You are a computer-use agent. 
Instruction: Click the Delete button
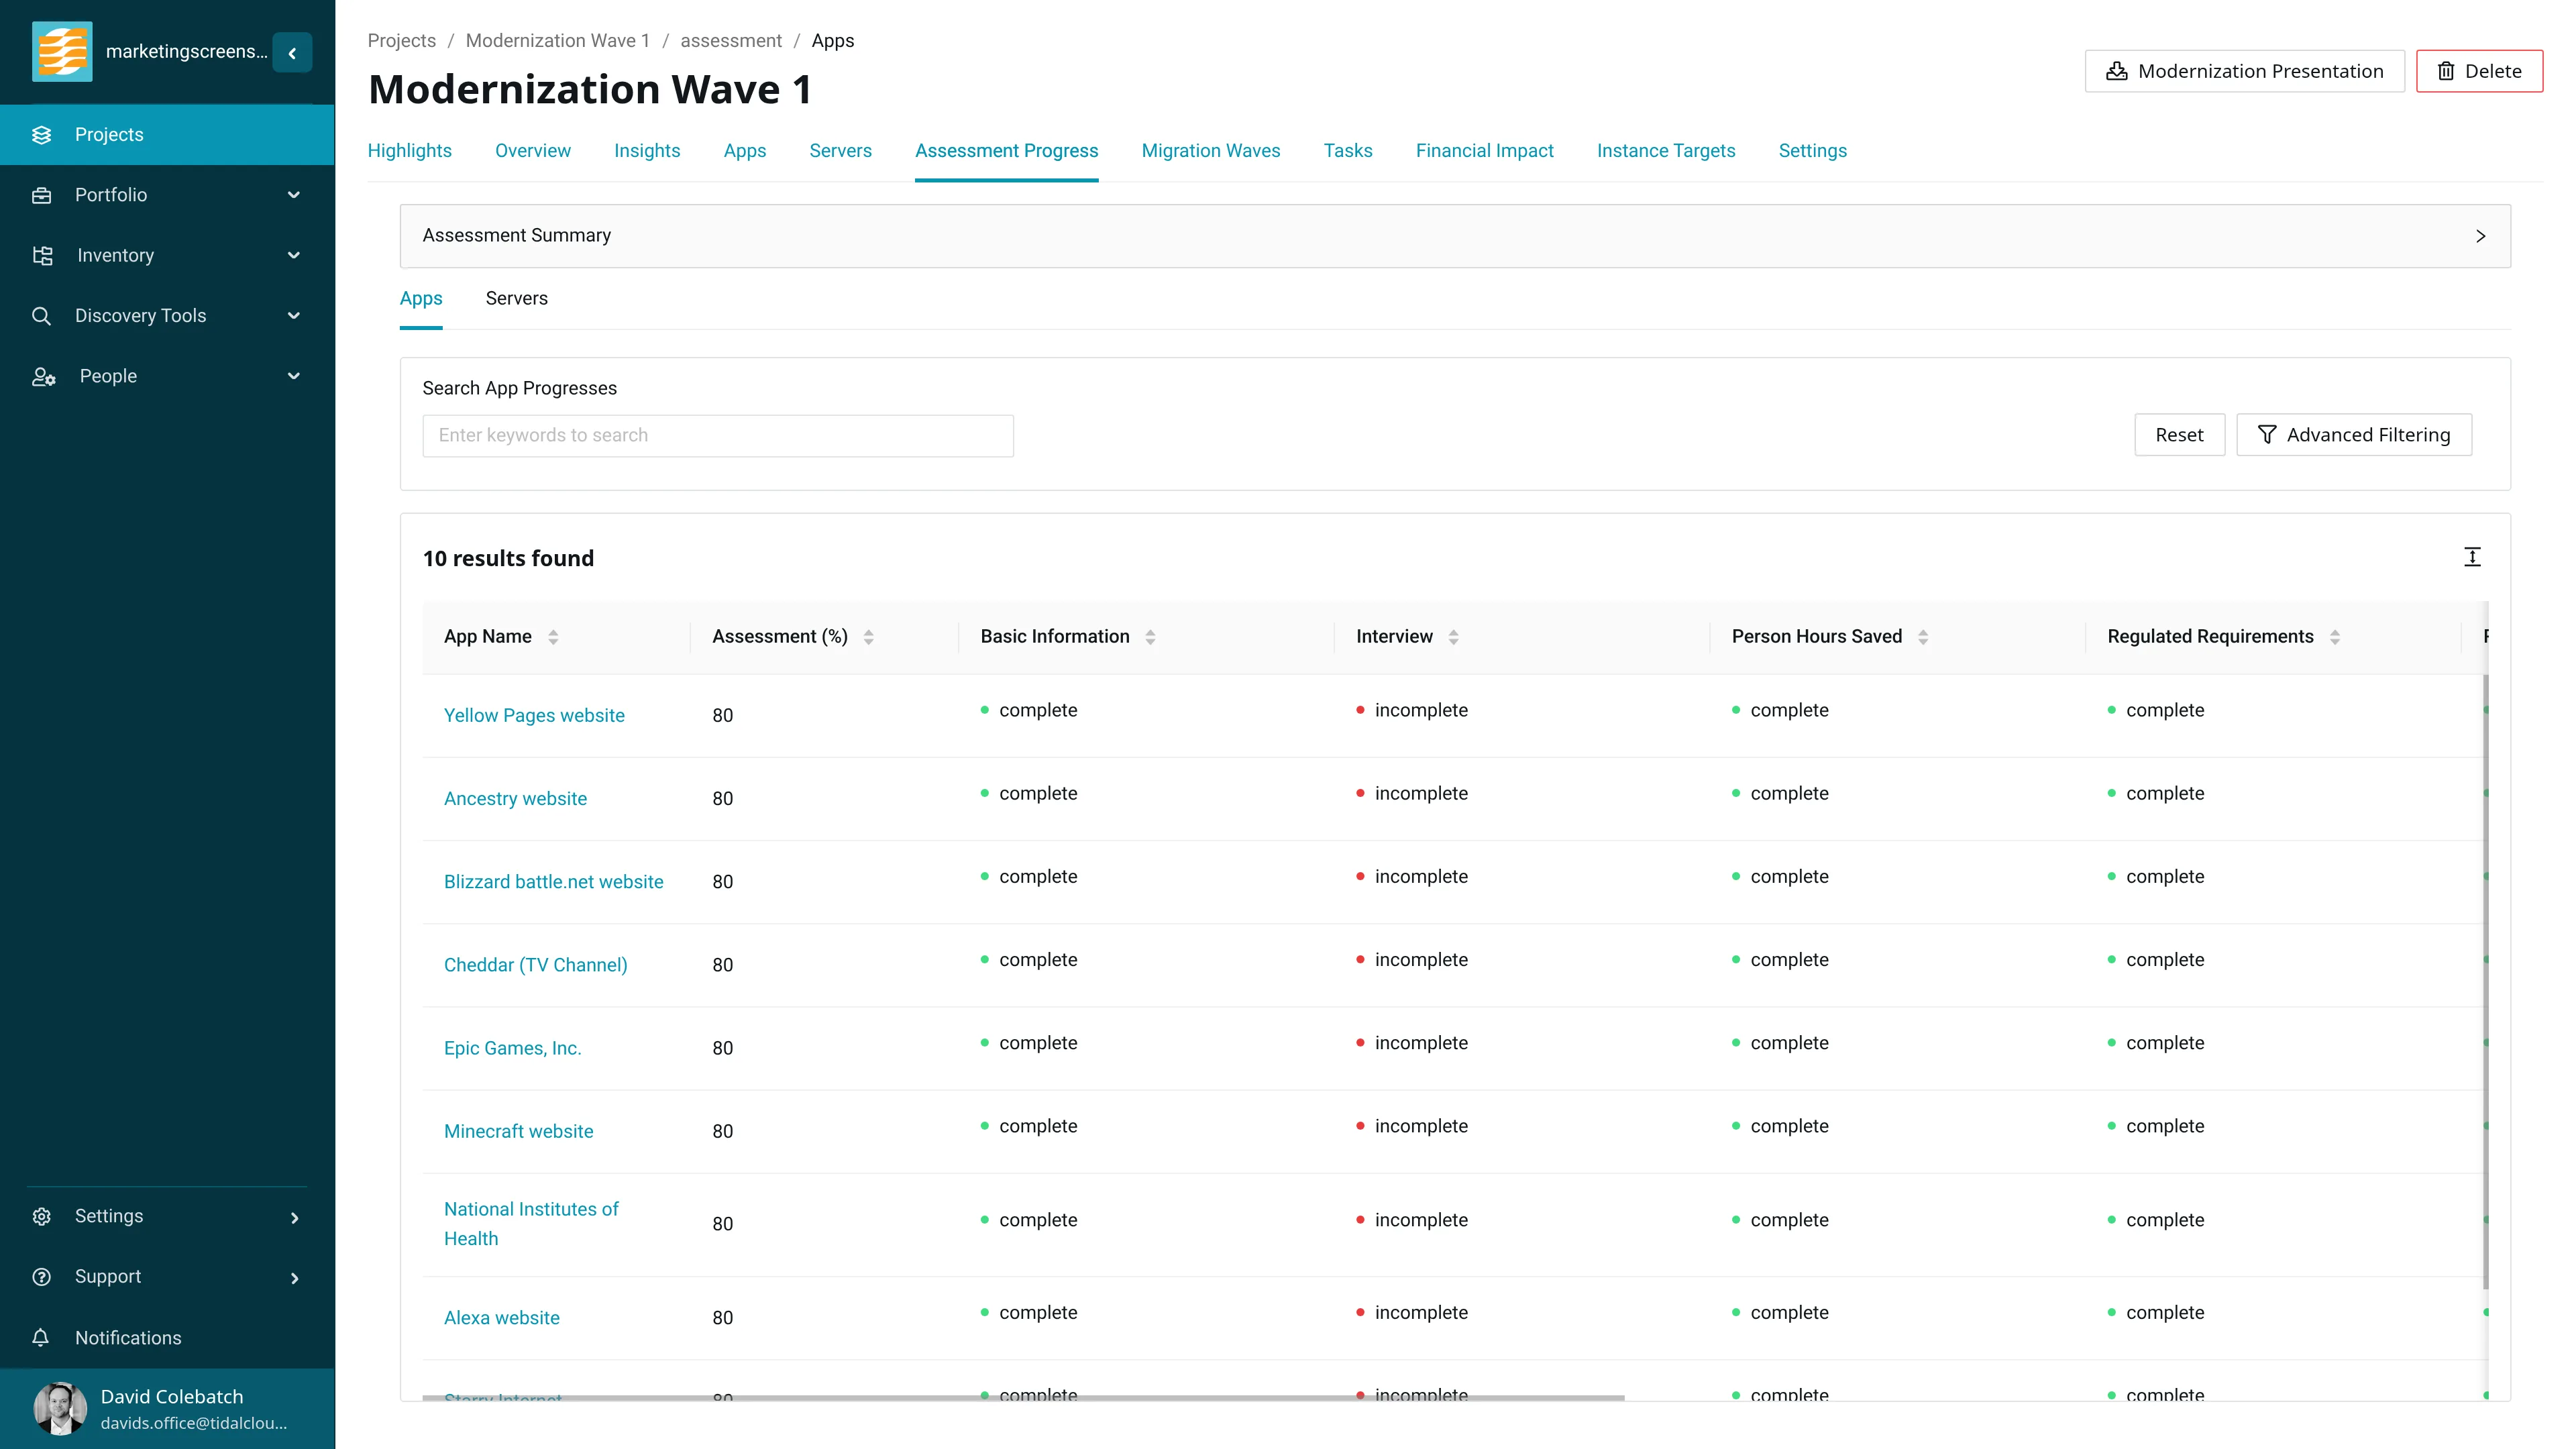[2479, 72]
